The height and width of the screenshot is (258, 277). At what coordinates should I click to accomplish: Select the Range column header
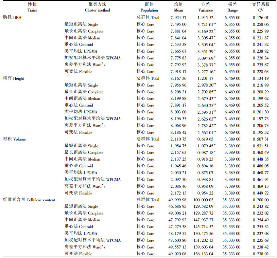(x=232, y=7)
